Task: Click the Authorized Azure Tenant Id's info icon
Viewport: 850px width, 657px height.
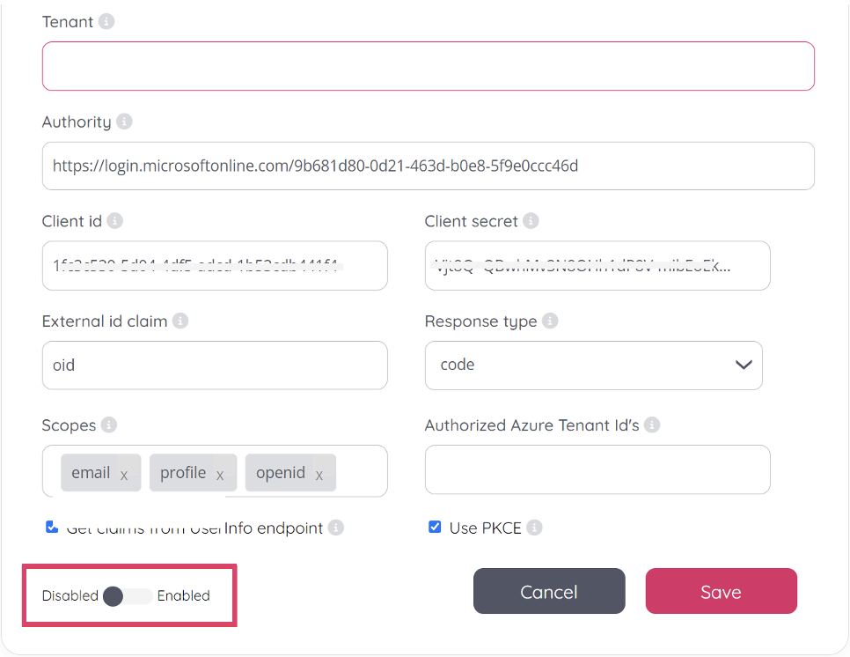Action: tap(652, 425)
